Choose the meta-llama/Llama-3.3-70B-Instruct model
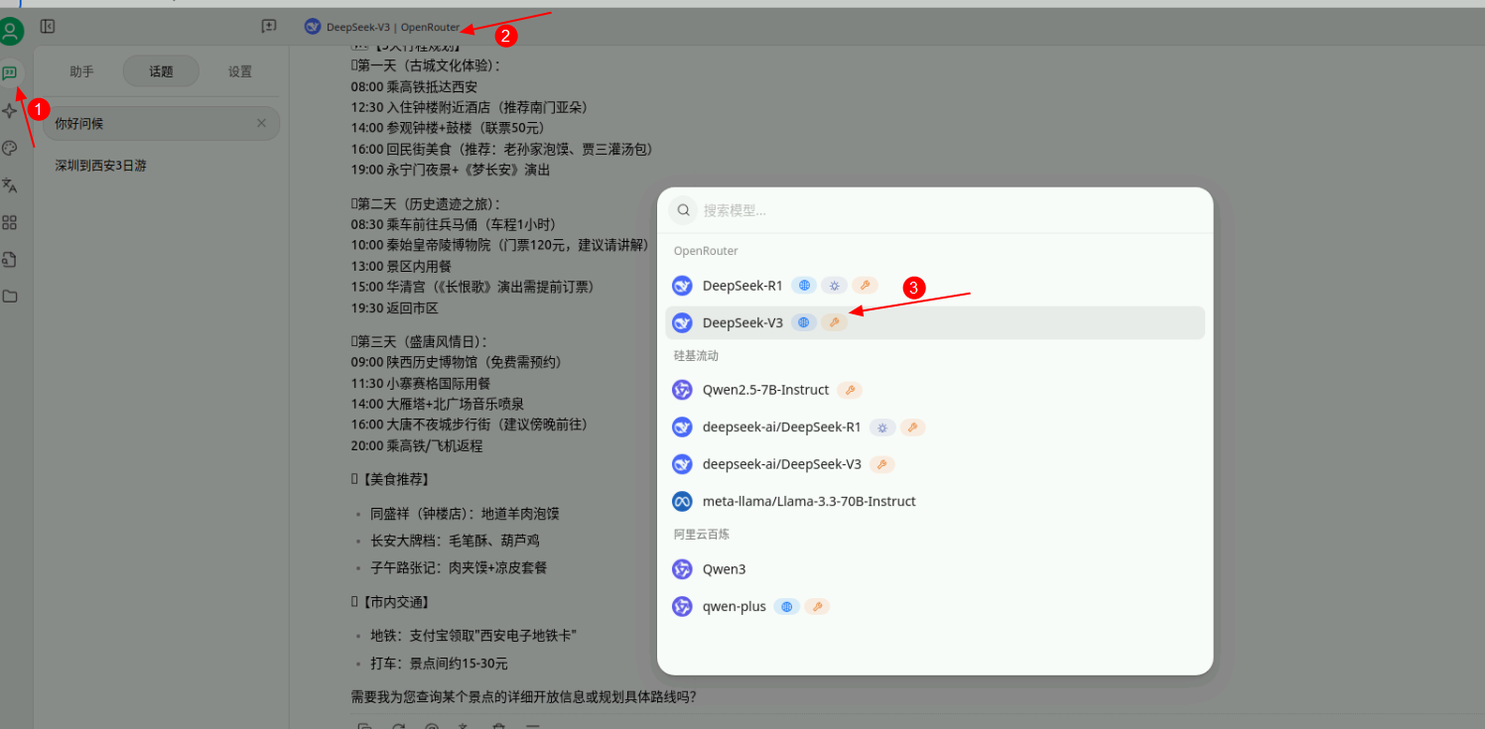The width and height of the screenshot is (1485, 729). 934,501
